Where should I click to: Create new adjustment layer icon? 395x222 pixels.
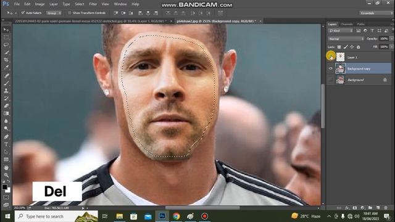(x=362, y=208)
